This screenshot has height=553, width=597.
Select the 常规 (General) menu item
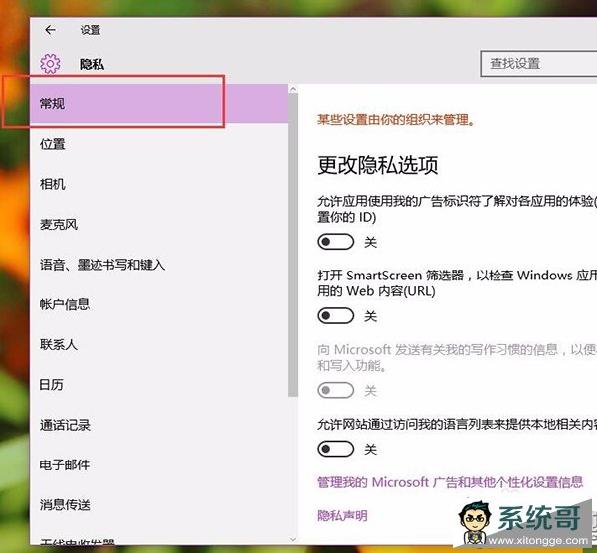click(x=54, y=104)
